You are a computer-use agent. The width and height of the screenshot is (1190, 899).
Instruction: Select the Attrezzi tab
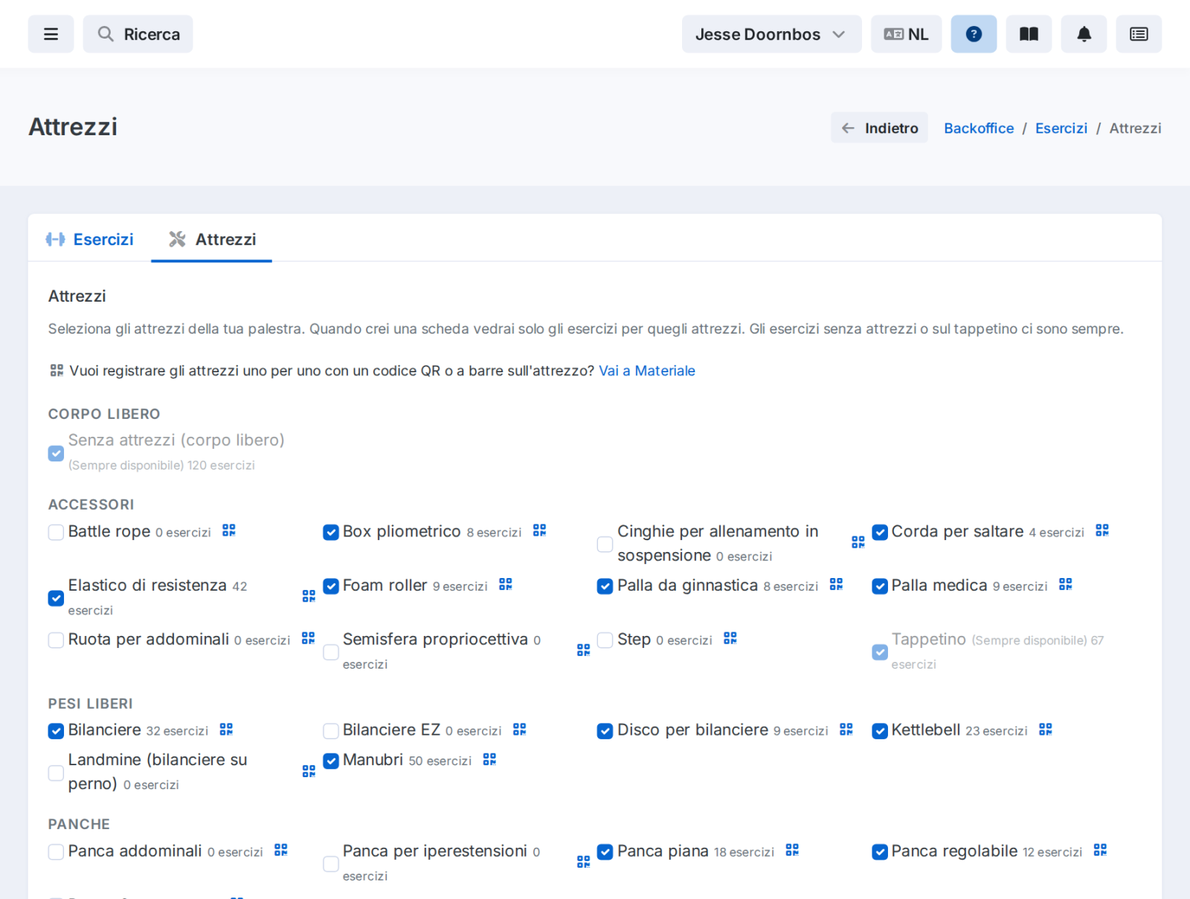212,239
